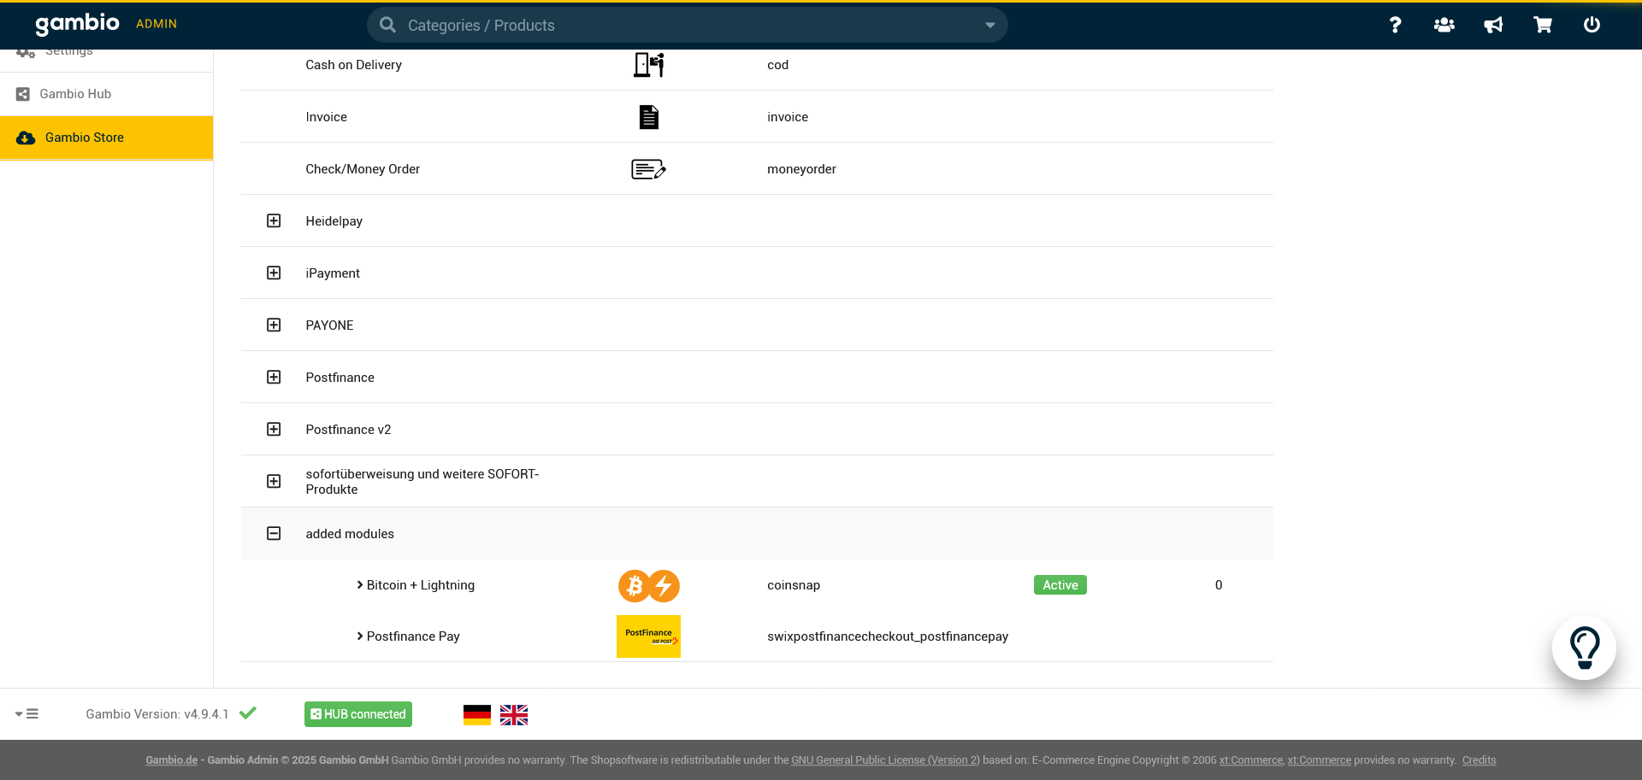Open the lightbulb help bubble
This screenshot has width=1642, height=780.
1584,648
